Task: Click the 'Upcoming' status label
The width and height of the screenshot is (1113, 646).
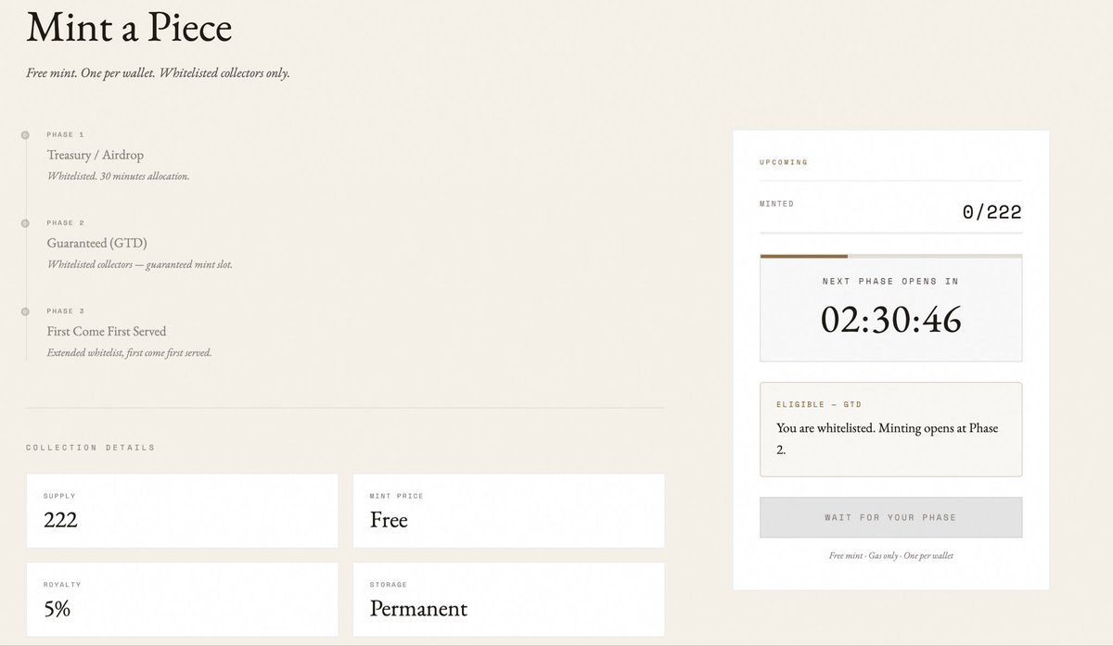Action: 784,162
